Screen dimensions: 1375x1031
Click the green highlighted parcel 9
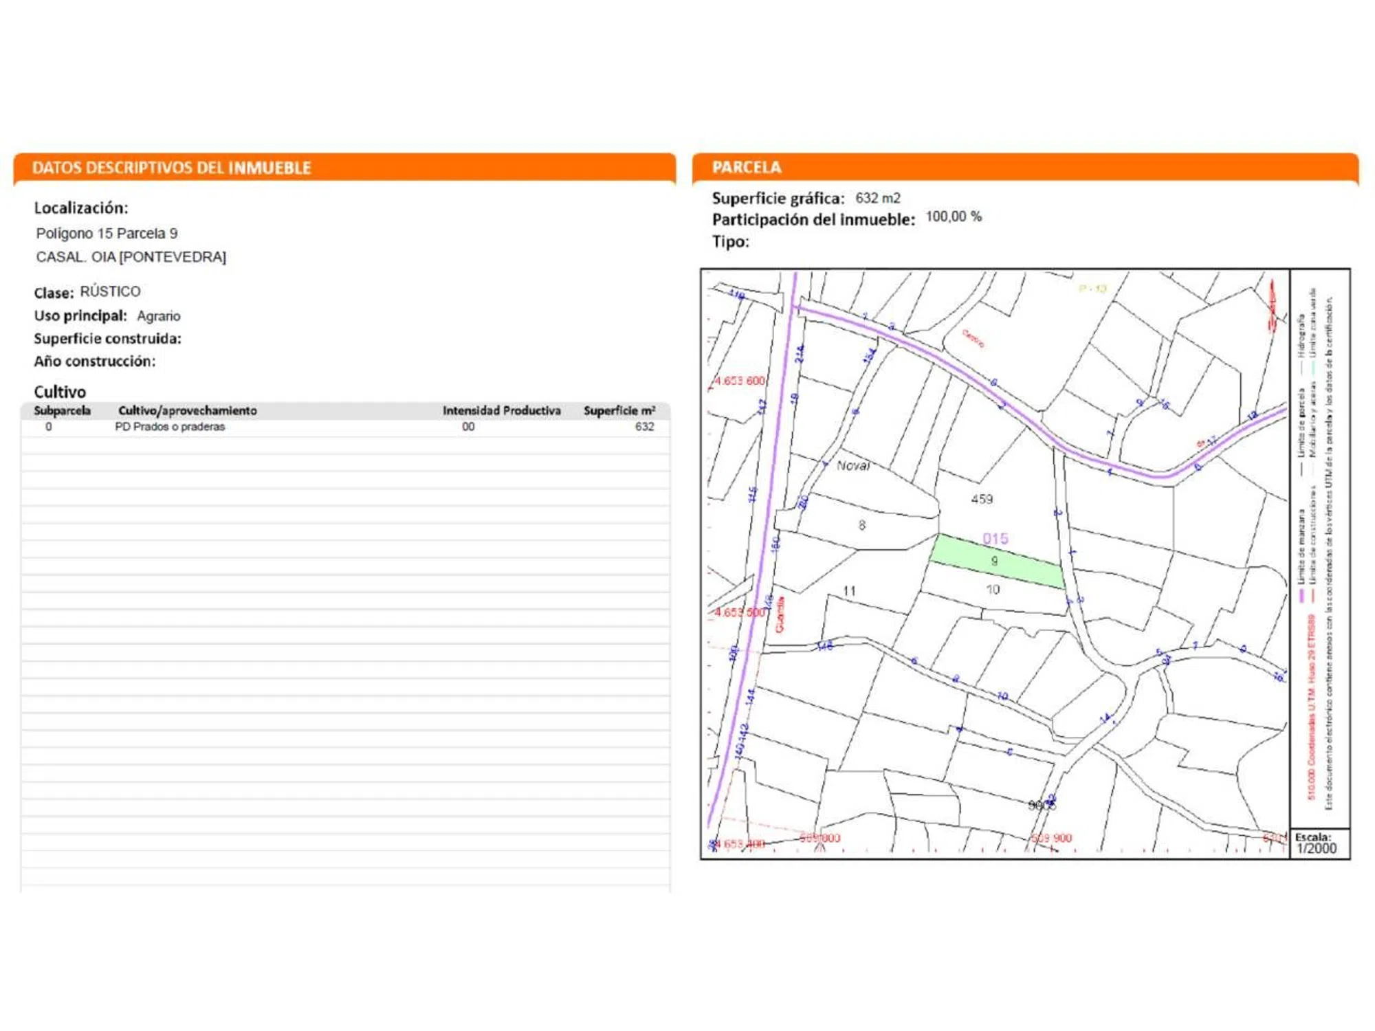[995, 561]
